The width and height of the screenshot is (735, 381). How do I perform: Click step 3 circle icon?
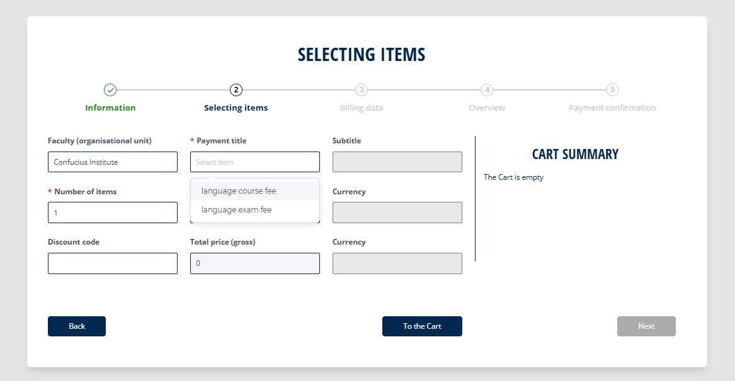click(x=361, y=90)
